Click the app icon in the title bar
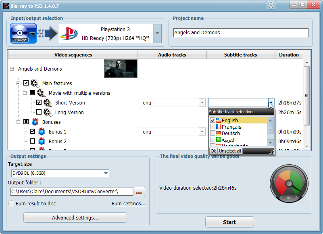 point(6,6)
